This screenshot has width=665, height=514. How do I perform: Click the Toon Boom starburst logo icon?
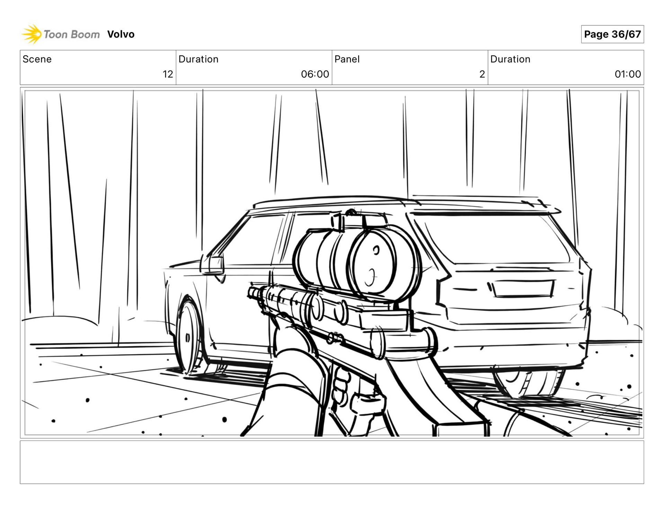click(32, 34)
